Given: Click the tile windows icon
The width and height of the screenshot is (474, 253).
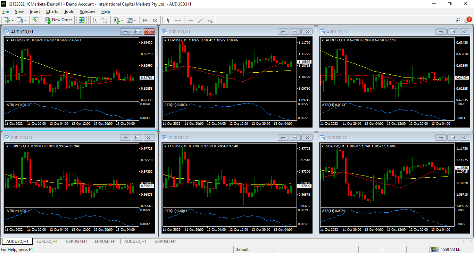Looking at the screenshot, I should (x=82, y=20).
